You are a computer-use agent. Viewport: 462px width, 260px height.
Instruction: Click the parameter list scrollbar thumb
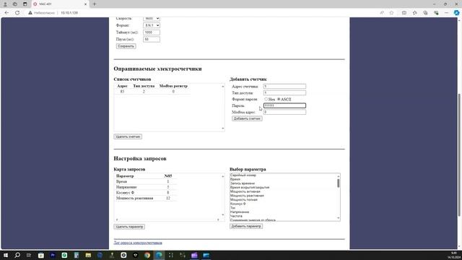pyautogui.click(x=339, y=183)
